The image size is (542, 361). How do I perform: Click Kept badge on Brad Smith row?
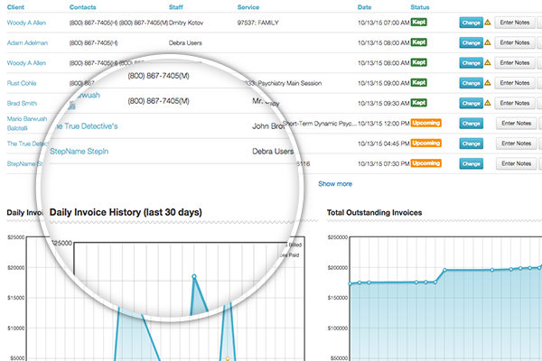click(x=418, y=103)
